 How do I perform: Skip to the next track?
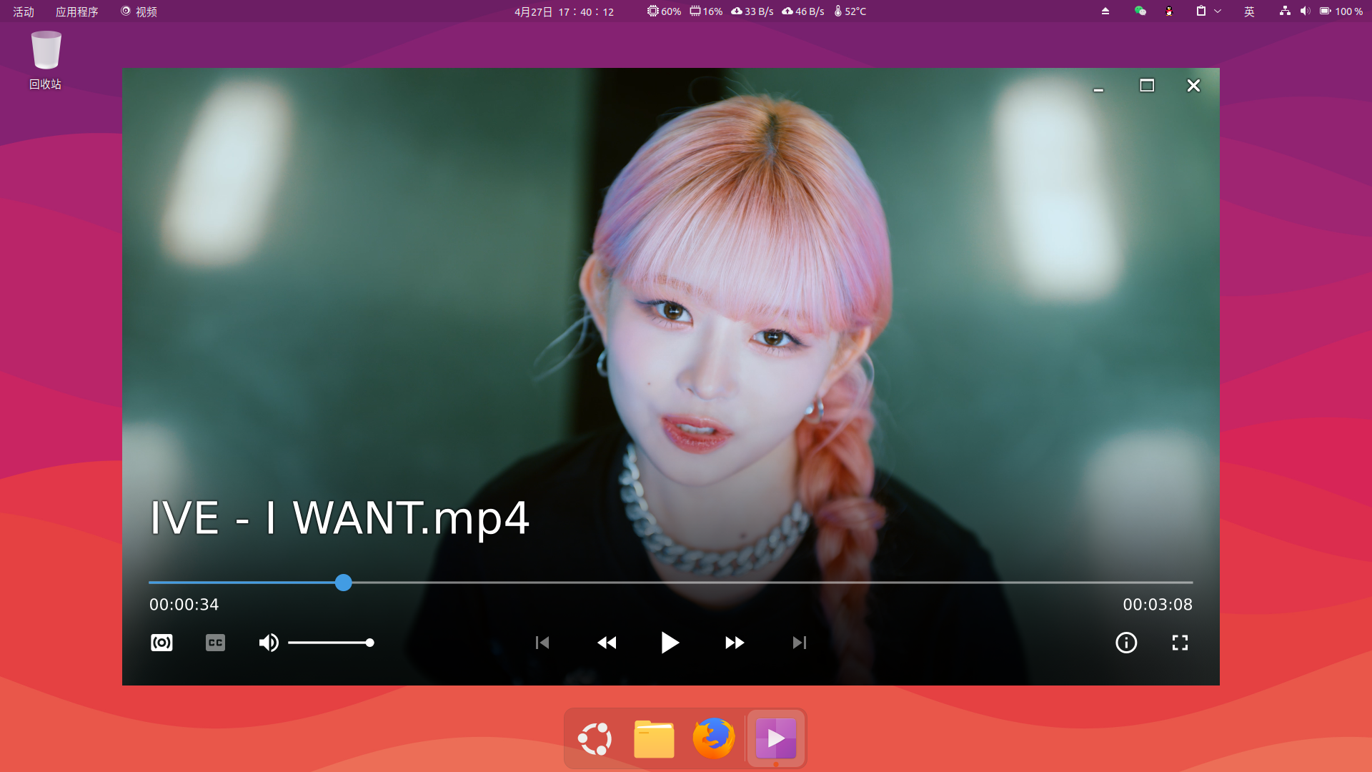[x=799, y=643]
